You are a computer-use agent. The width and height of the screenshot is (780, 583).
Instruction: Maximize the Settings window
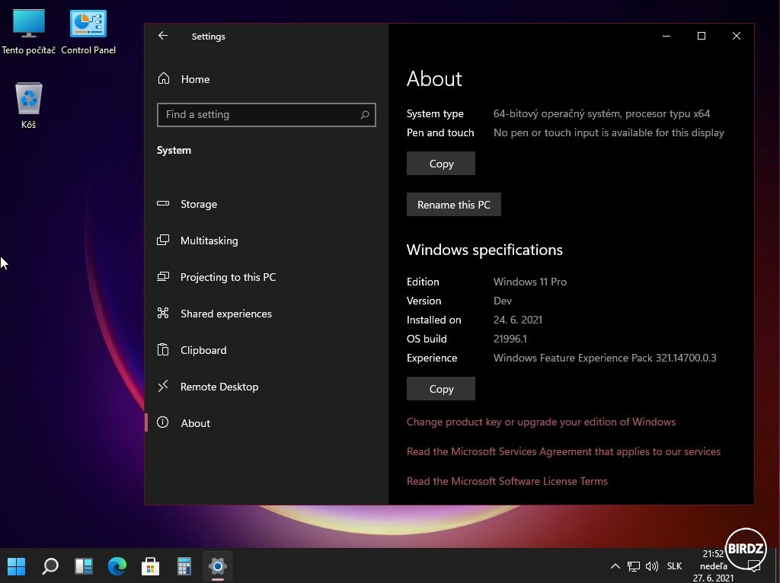702,36
